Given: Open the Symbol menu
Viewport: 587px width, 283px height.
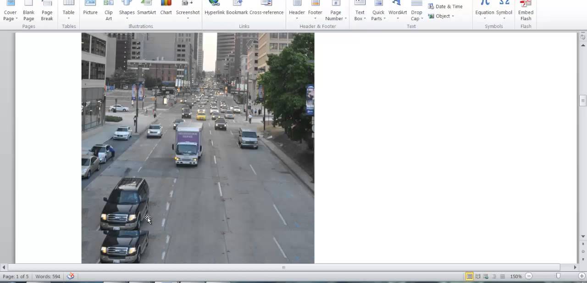Looking at the screenshot, I should (x=504, y=11).
